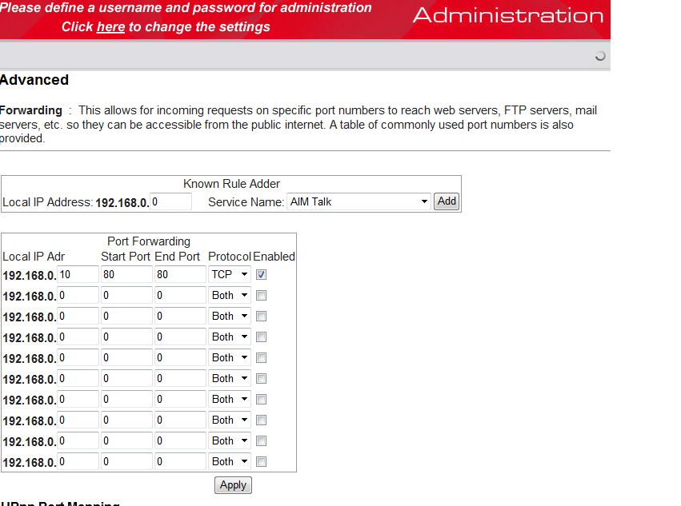Open the TCP protocol dropdown in first row
This screenshot has width=681, height=506.
coord(230,274)
